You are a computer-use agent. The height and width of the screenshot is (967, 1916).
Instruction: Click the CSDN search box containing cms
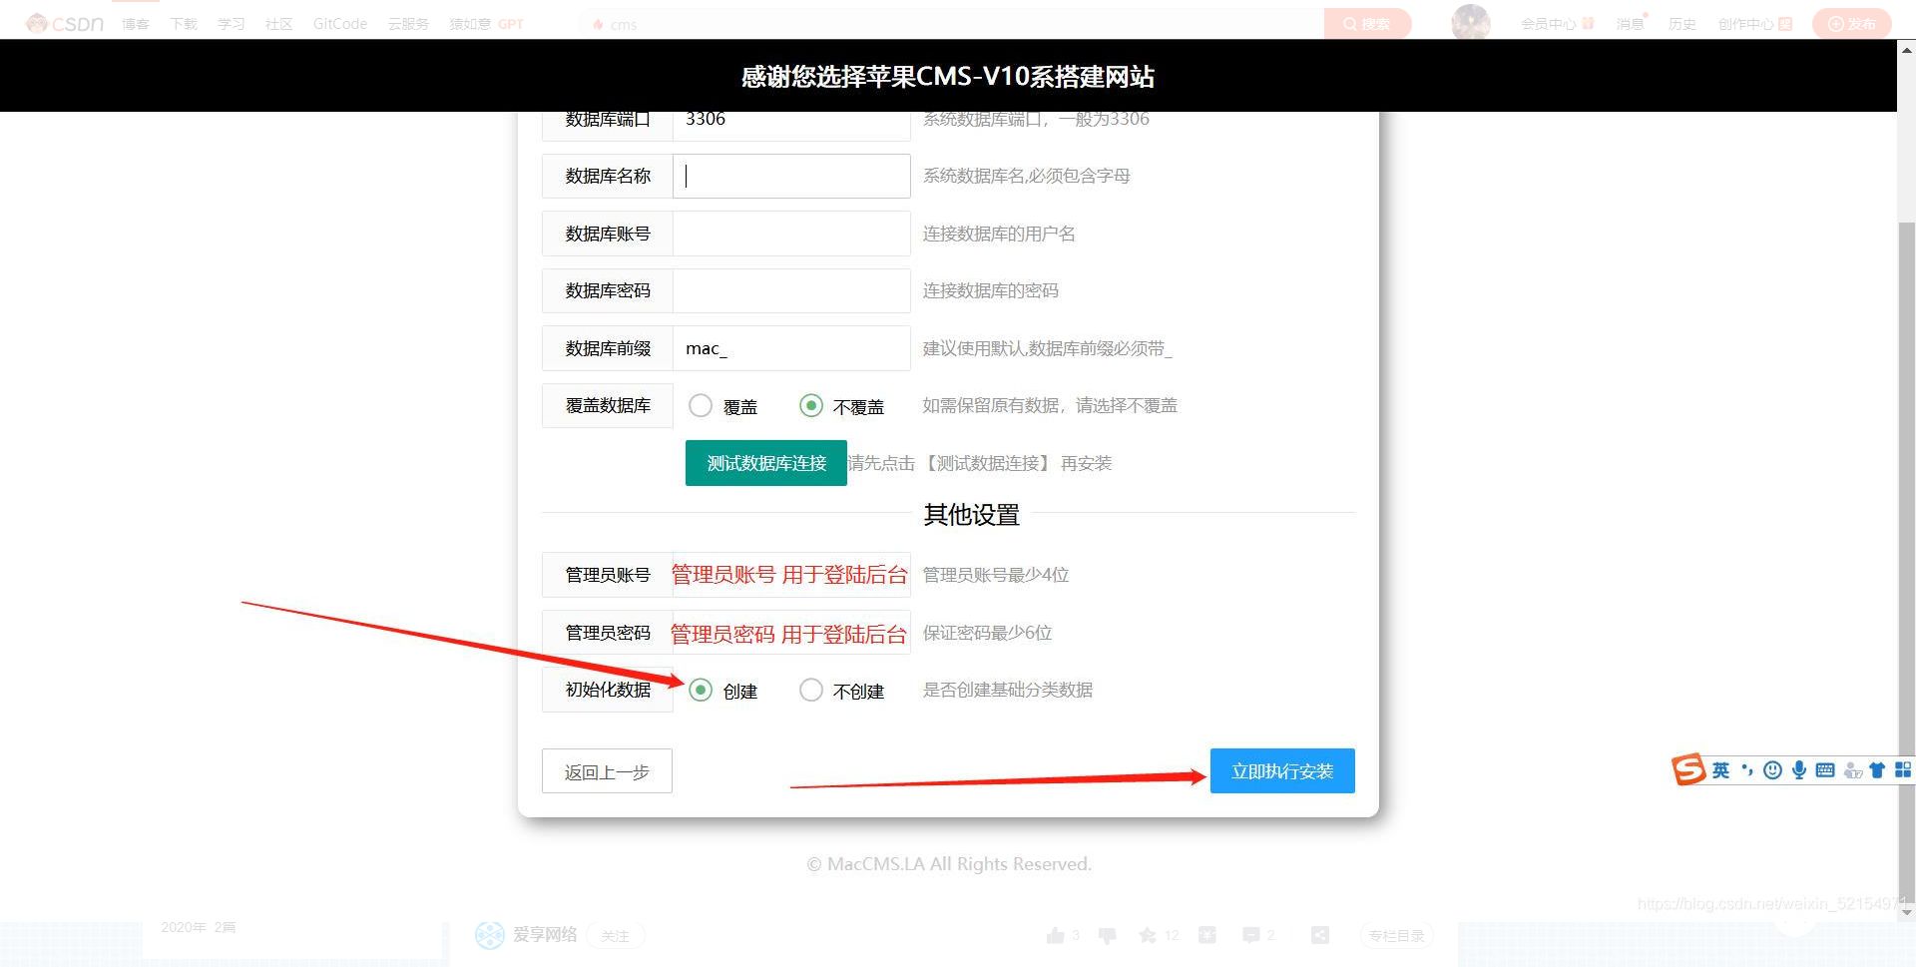point(953,24)
